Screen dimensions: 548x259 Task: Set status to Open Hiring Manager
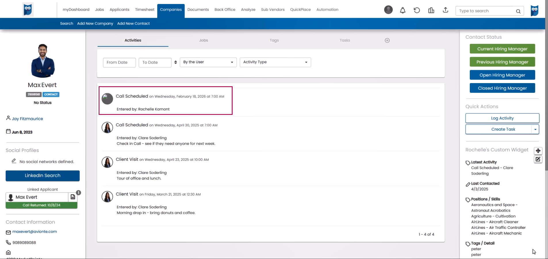[502, 75]
